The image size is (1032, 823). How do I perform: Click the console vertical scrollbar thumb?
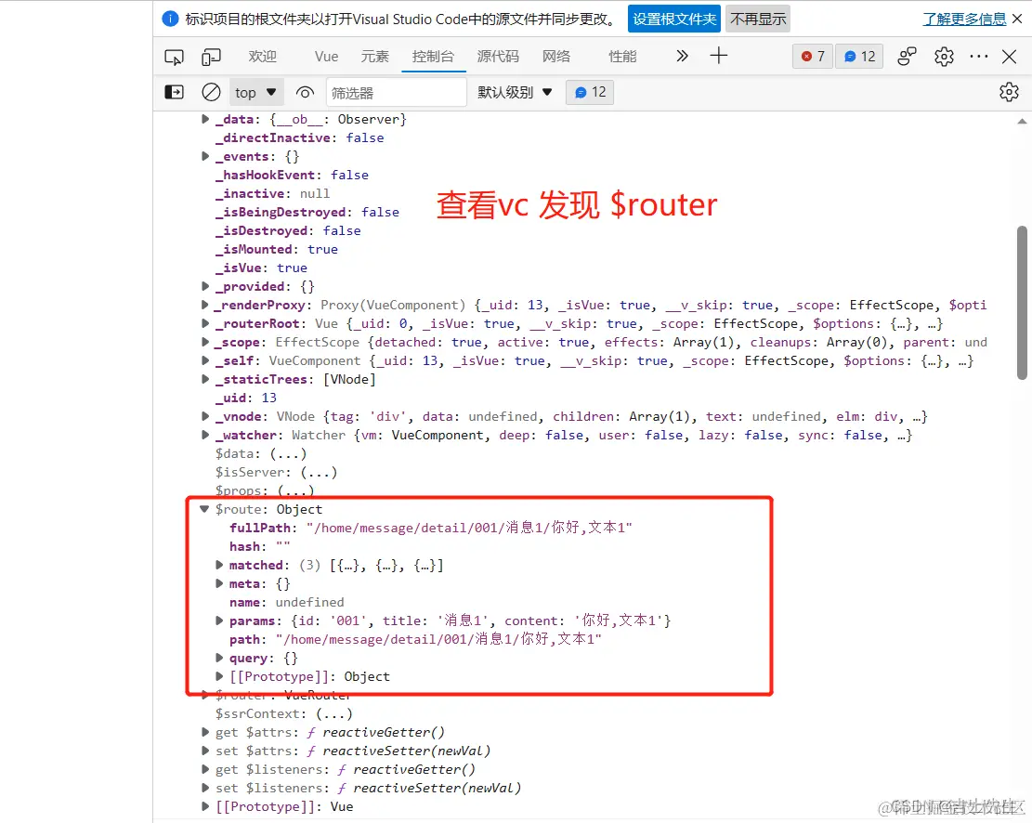tap(1022, 303)
